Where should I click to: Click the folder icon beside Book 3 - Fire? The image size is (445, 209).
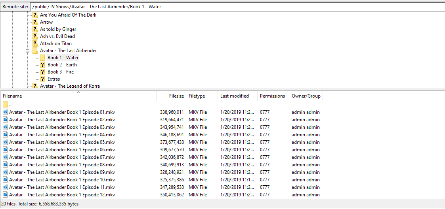(x=42, y=72)
